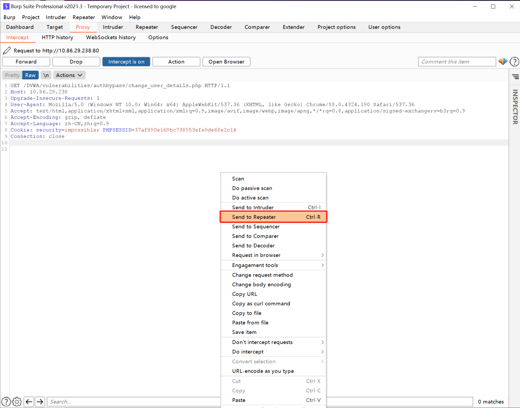Go to previous search match arrow
The height and width of the screenshot is (408, 520).
(29, 402)
